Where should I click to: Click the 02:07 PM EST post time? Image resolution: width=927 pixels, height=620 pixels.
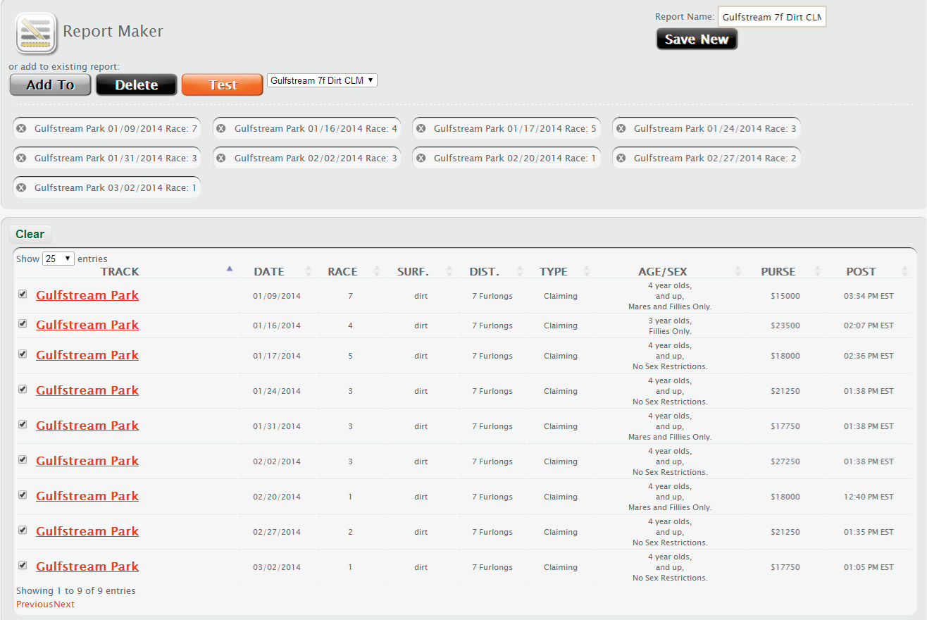(x=869, y=325)
